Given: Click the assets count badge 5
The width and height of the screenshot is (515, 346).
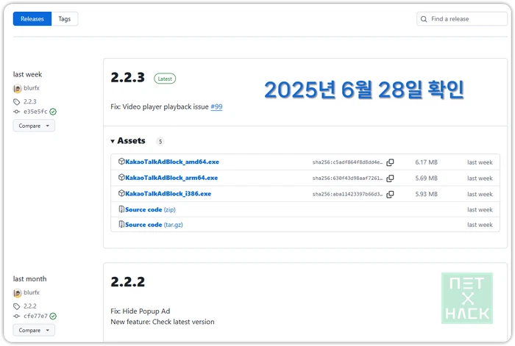Looking at the screenshot, I should (160, 141).
